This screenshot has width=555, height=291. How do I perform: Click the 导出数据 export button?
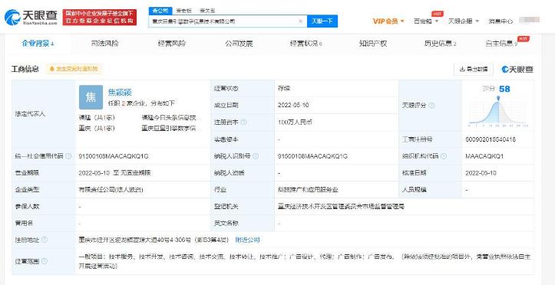(474, 69)
